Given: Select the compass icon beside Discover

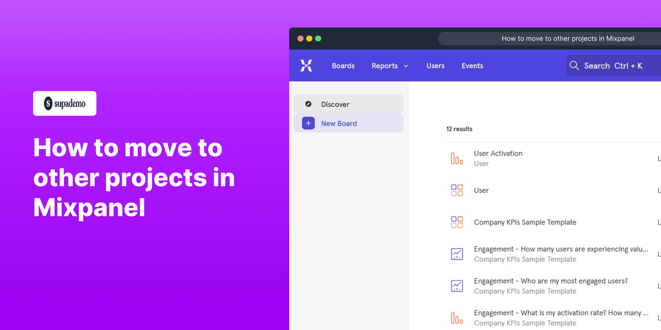Looking at the screenshot, I should pos(308,103).
